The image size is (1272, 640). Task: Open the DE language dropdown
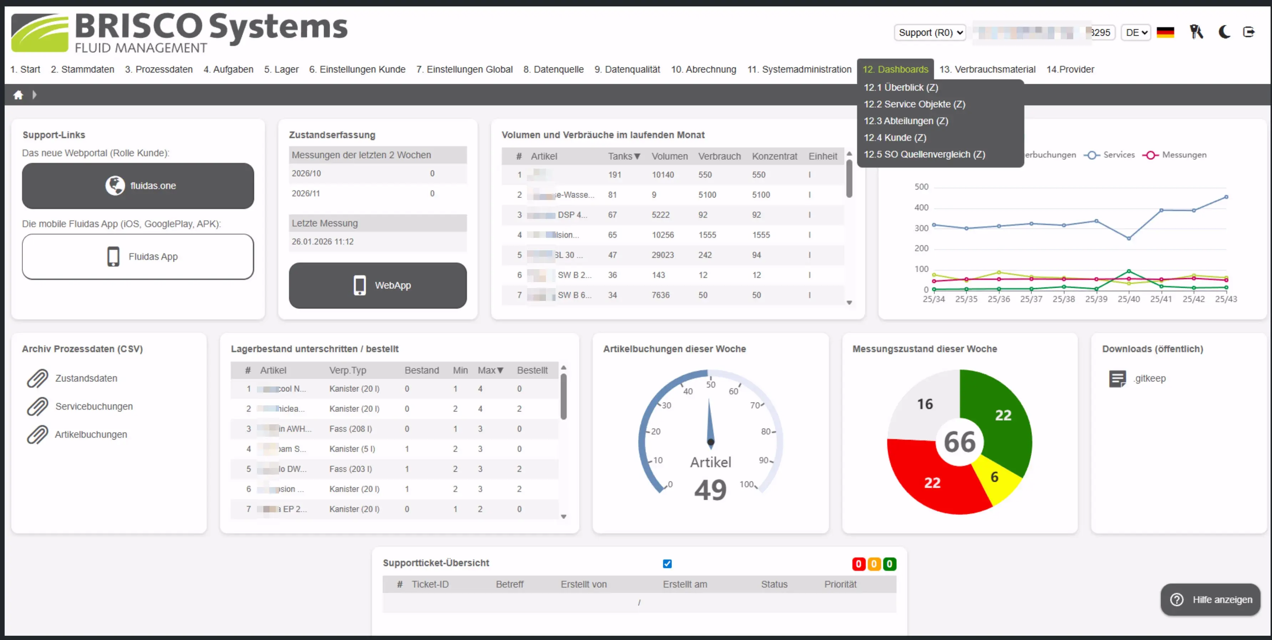click(1135, 32)
